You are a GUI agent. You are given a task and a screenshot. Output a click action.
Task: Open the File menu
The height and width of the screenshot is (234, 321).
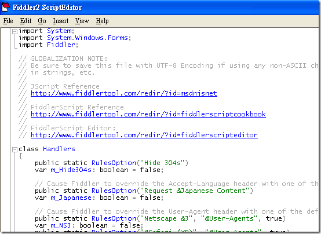pos(8,21)
